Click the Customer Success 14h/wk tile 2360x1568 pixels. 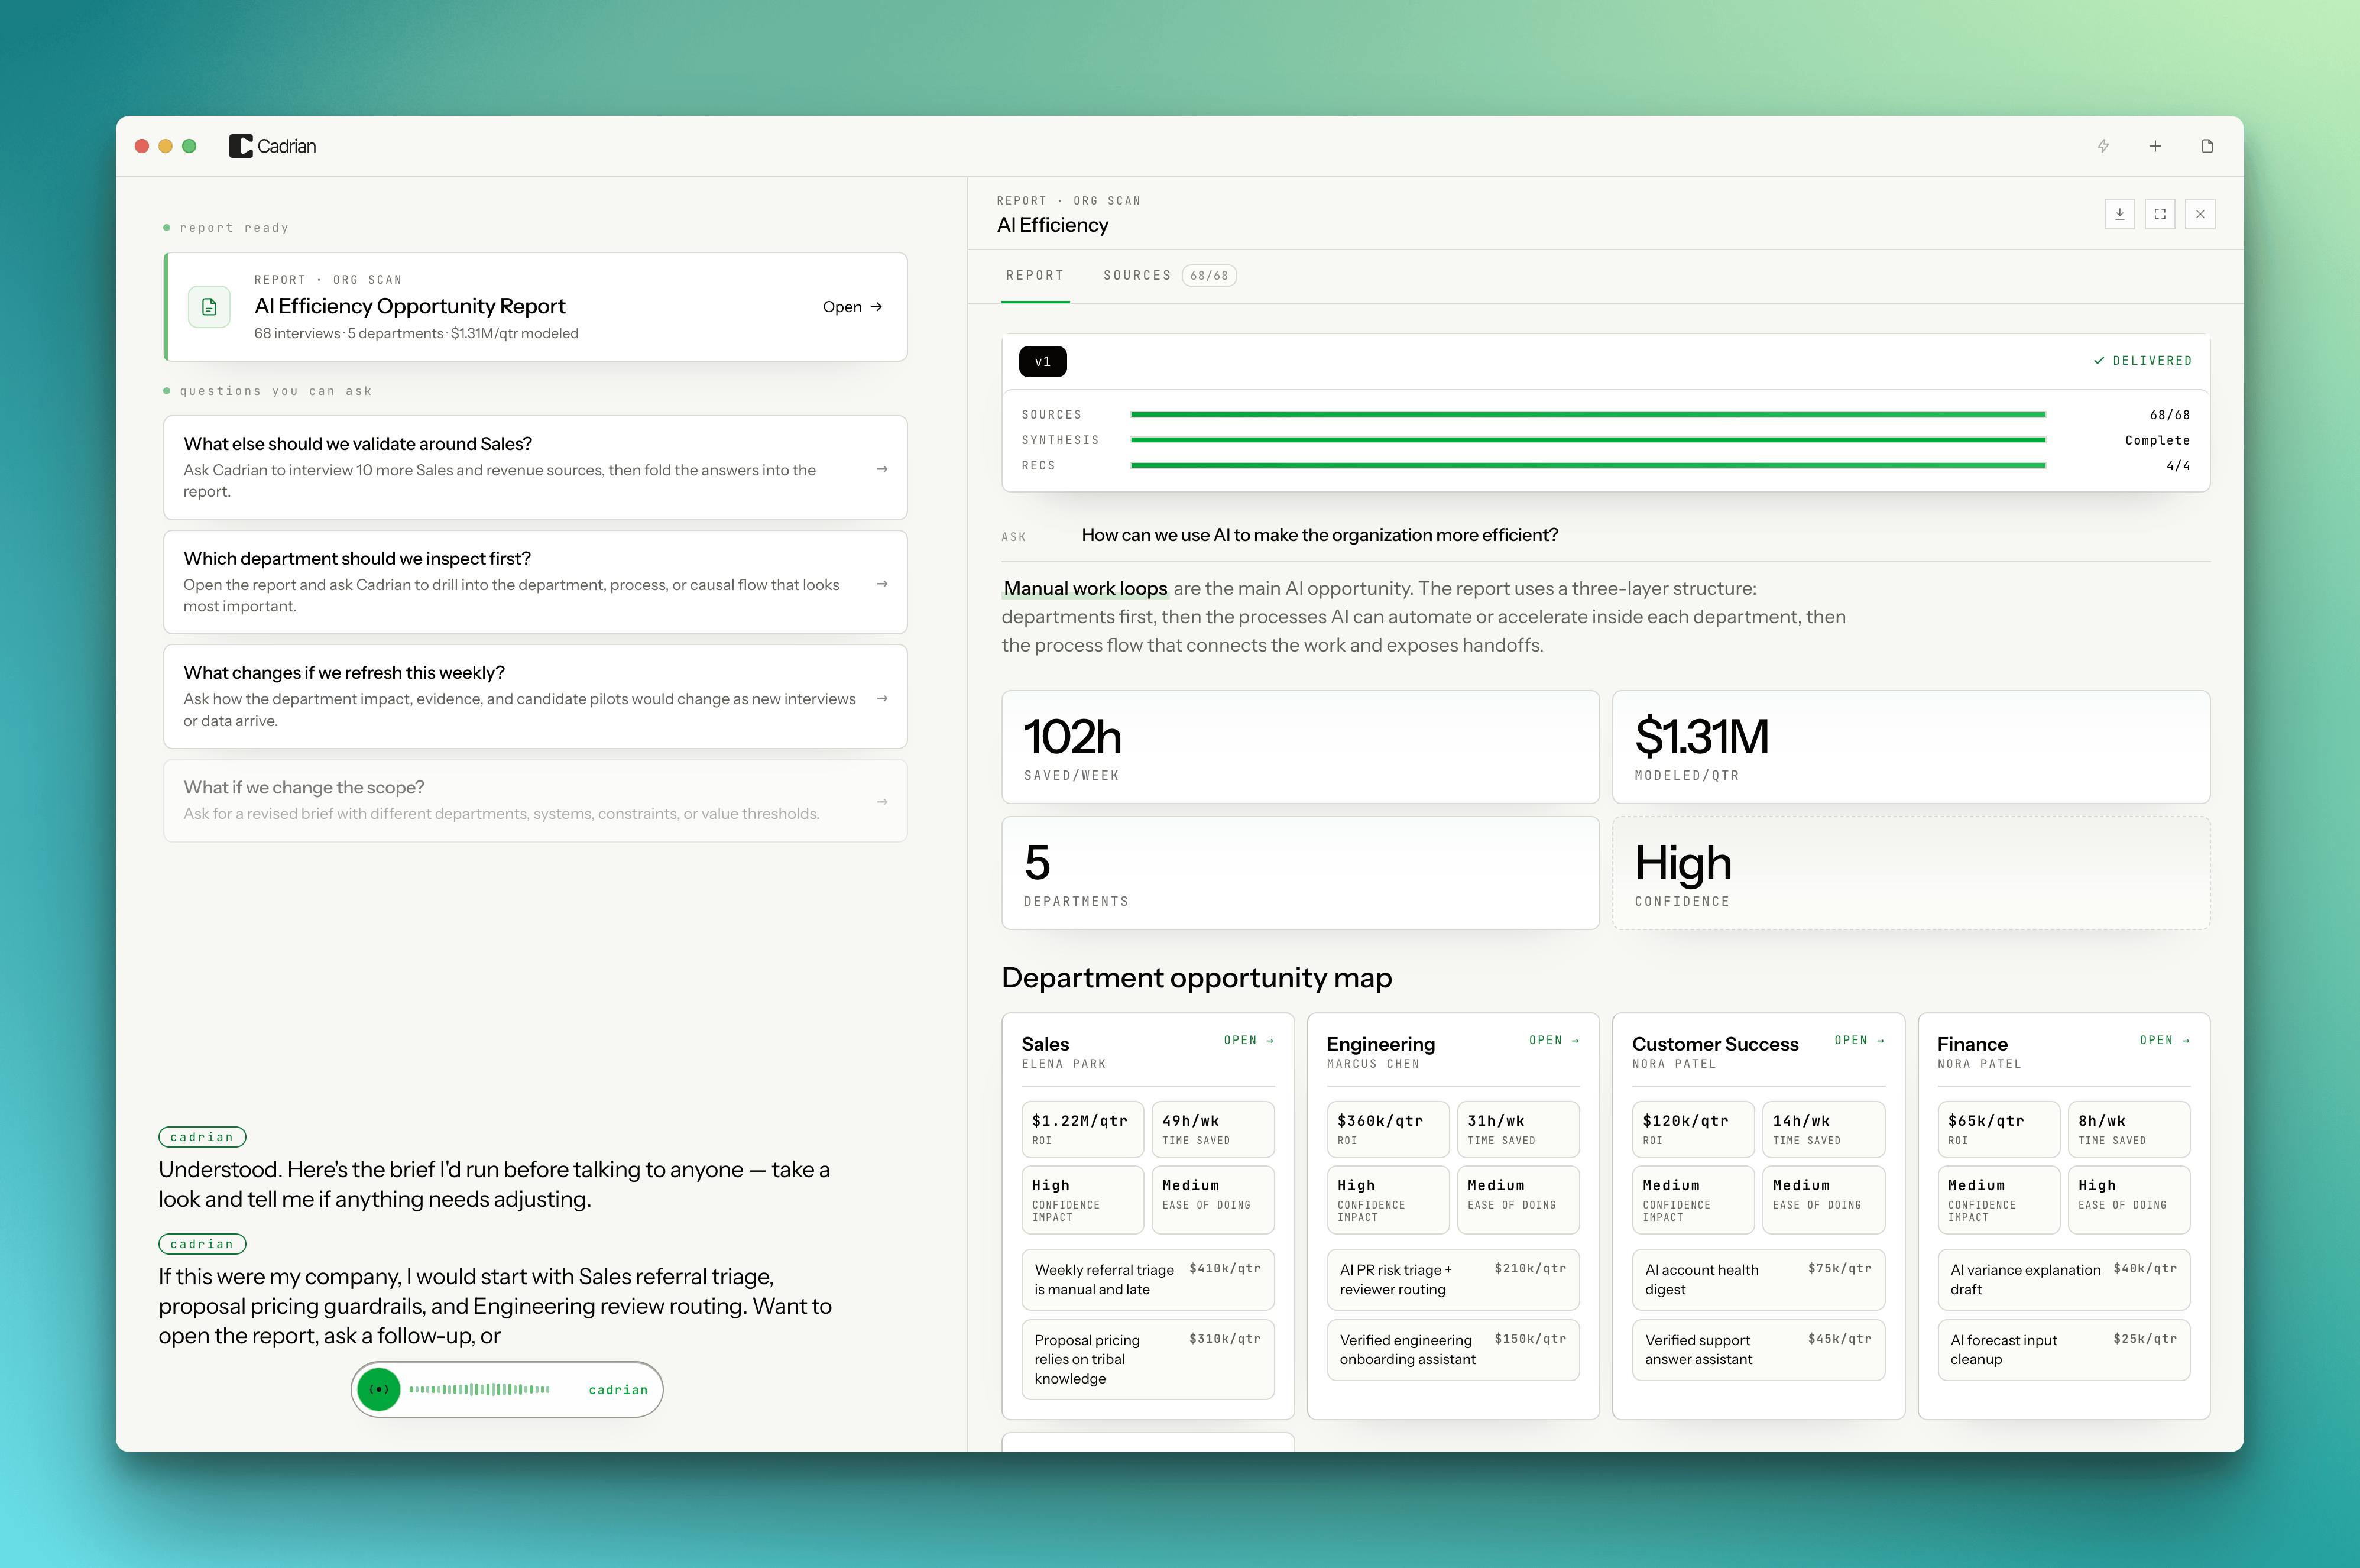1823,1129
